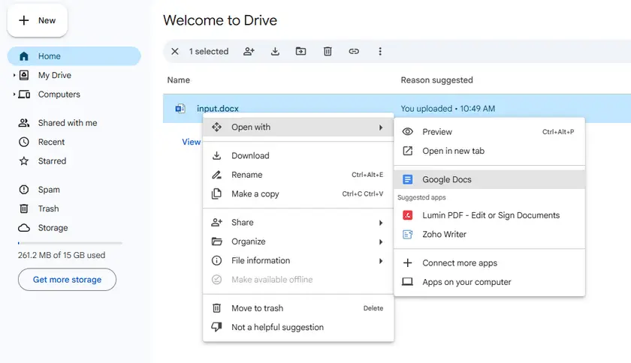Select Open with in context menu

(298, 127)
